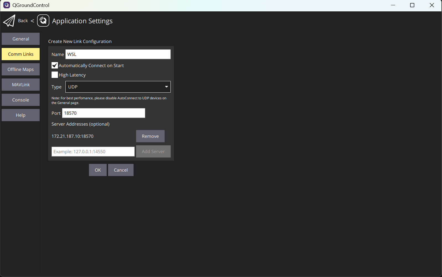Click the Create New Link Configuration heading
The height and width of the screenshot is (277, 442).
click(x=80, y=41)
